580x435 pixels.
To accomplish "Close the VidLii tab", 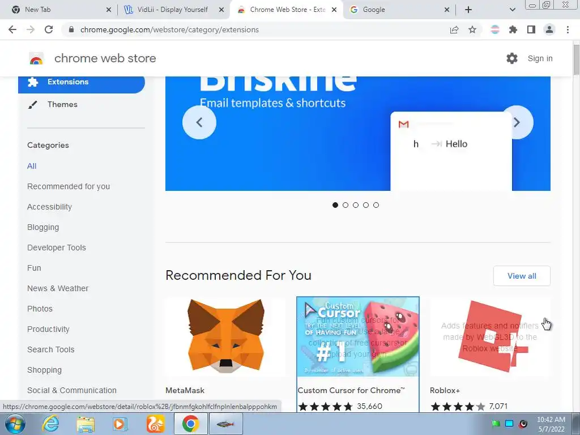I will point(221,10).
